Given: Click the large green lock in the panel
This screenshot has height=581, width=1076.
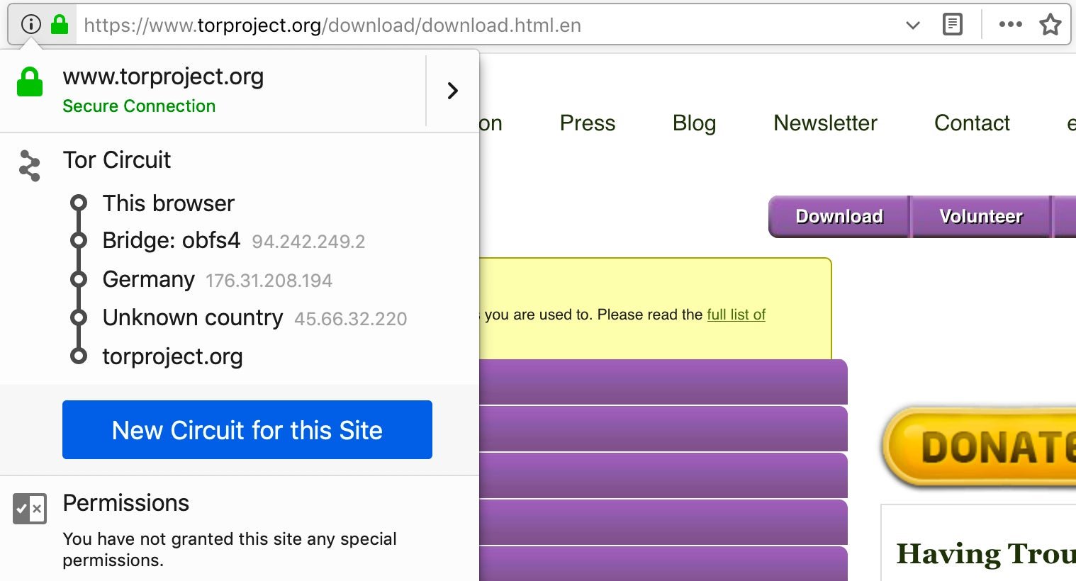Looking at the screenshot, I should pos(30,82).
